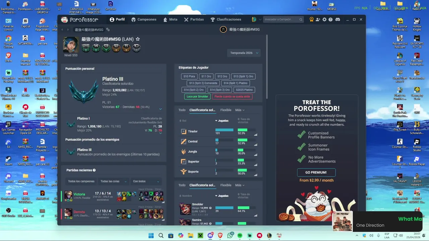Click the add-friend person icon
Screen dimensions: 429x241
[318, 19]
